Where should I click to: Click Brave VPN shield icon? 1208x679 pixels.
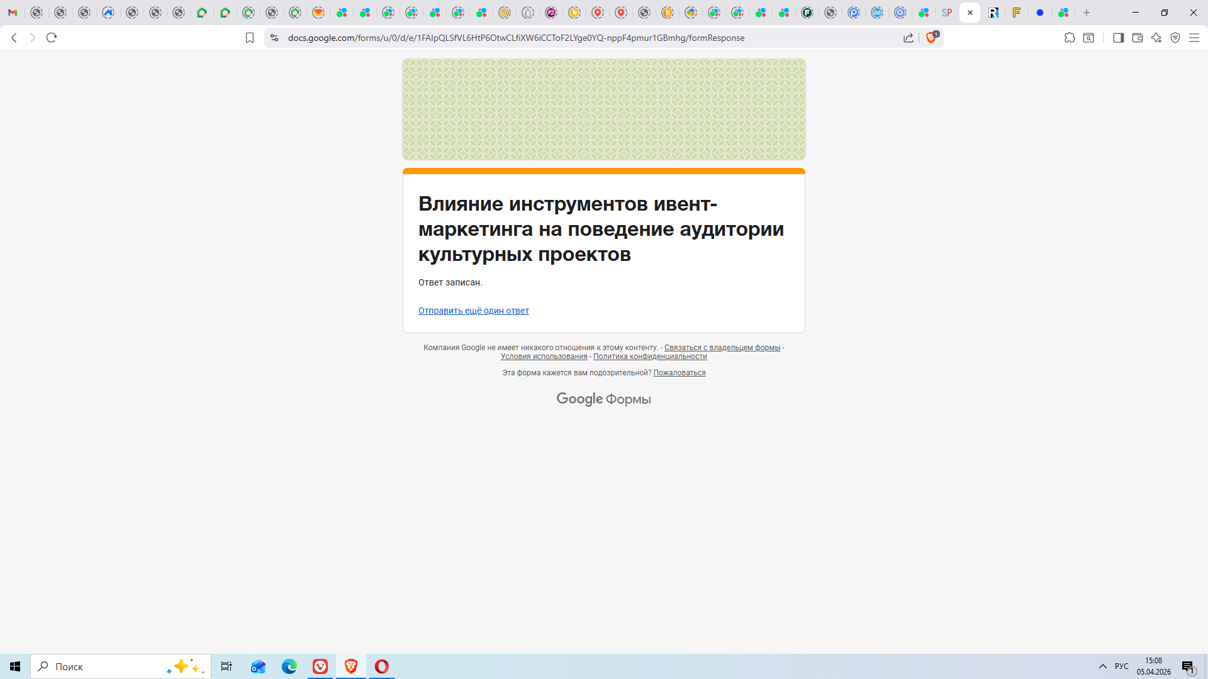coord(1175,38)
